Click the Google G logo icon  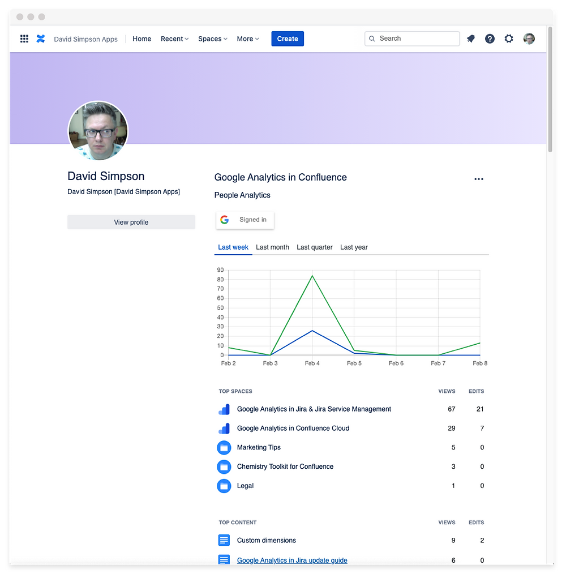click(224, 220)
